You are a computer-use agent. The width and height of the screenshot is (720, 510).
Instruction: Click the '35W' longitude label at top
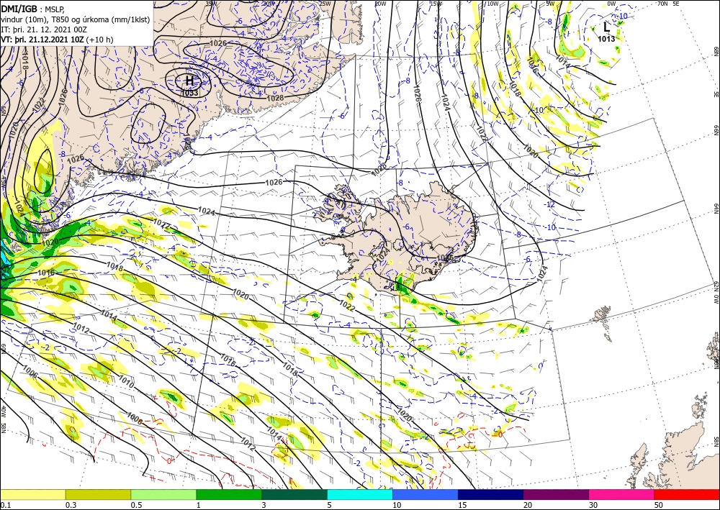(x=210, y=3)
